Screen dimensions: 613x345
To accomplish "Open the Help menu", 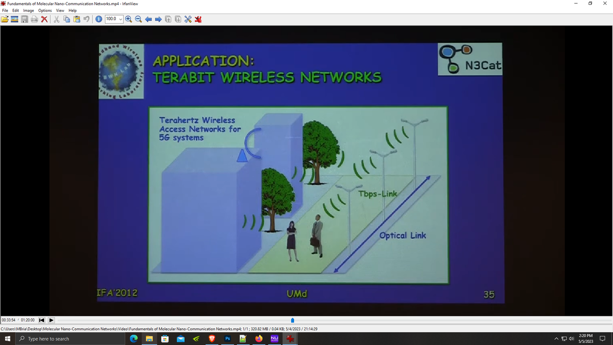I will (72, 11).
